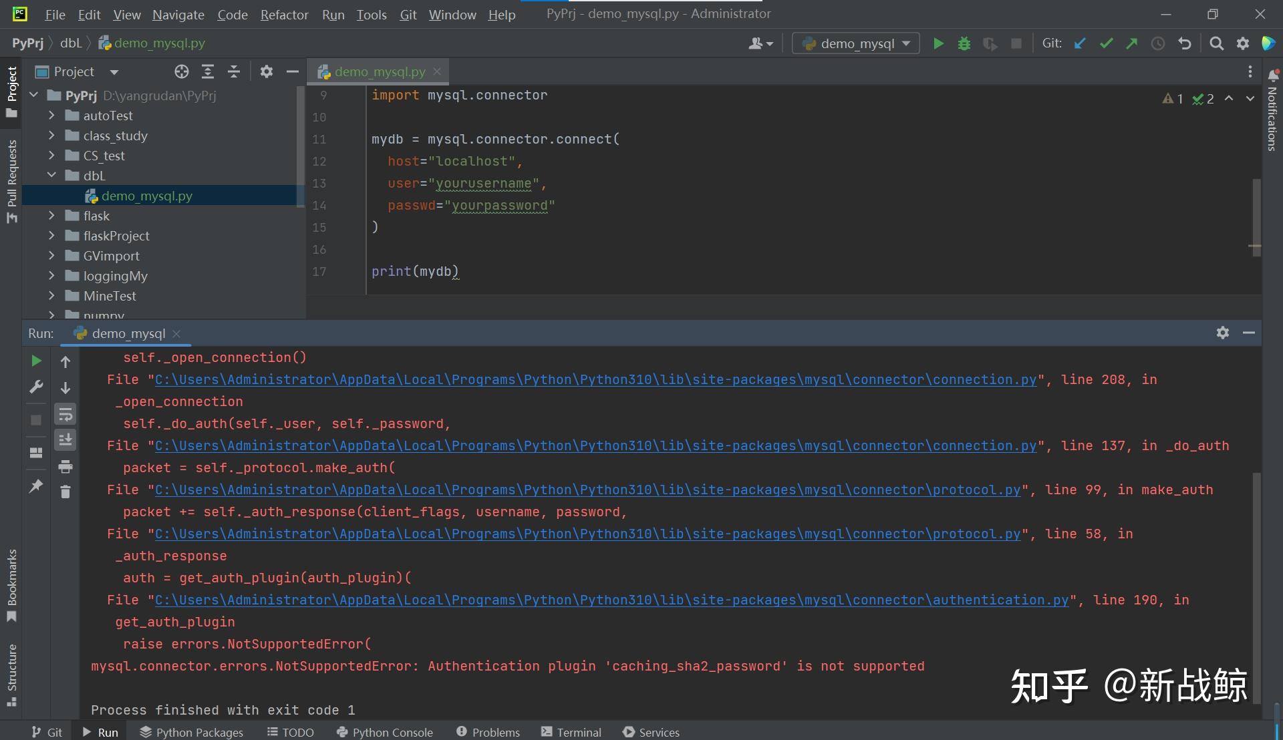Screen dimensions: 1283x740
Task: Toggle soft-wrap in Run console
Action: pyautogui.click(x=65, y=414)
